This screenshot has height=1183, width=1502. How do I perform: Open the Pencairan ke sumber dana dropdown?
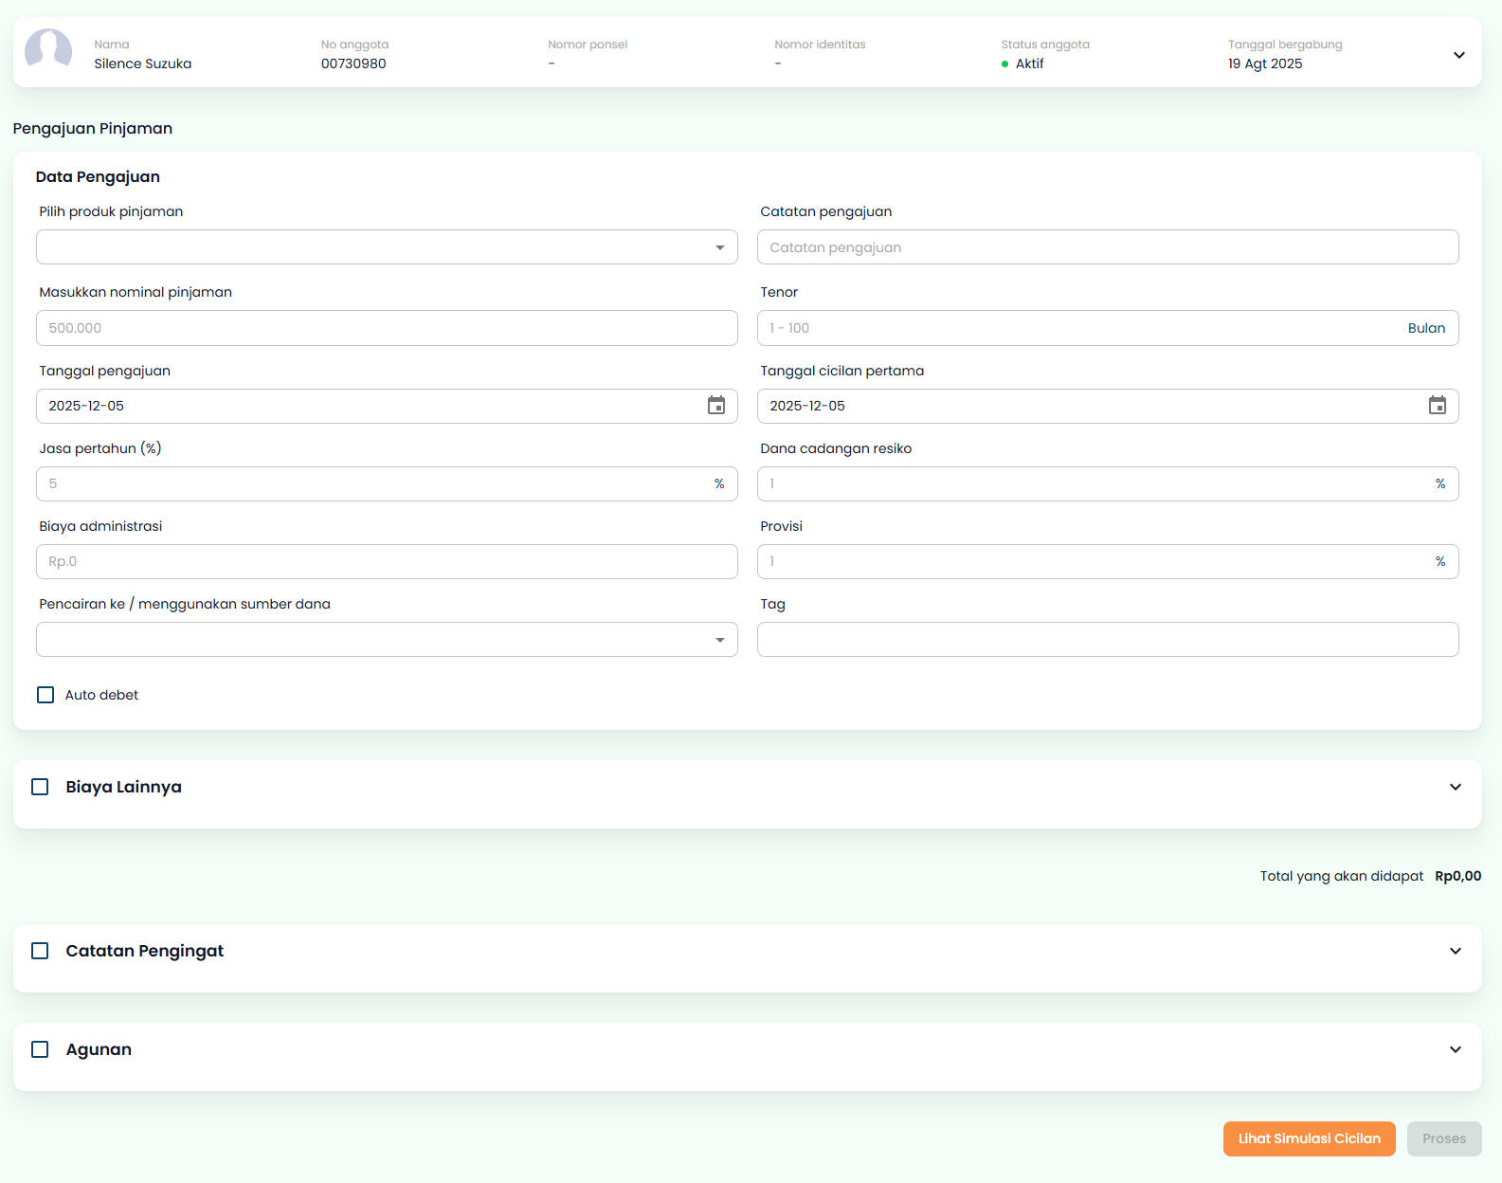click(387, 640)
